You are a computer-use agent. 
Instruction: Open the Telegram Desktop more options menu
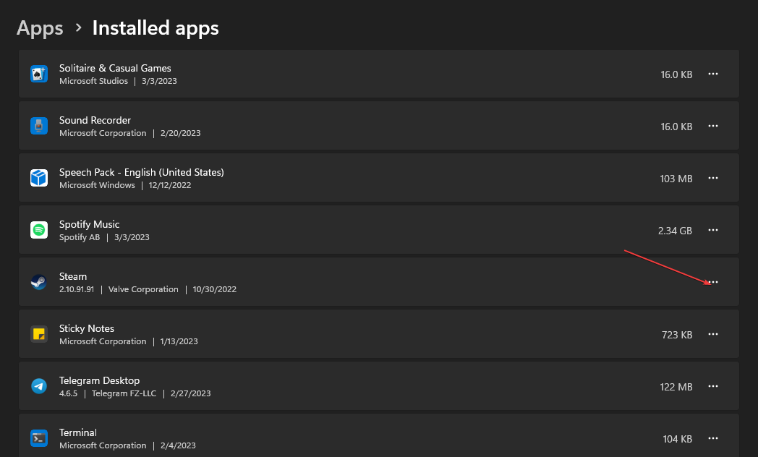[713, 386]
